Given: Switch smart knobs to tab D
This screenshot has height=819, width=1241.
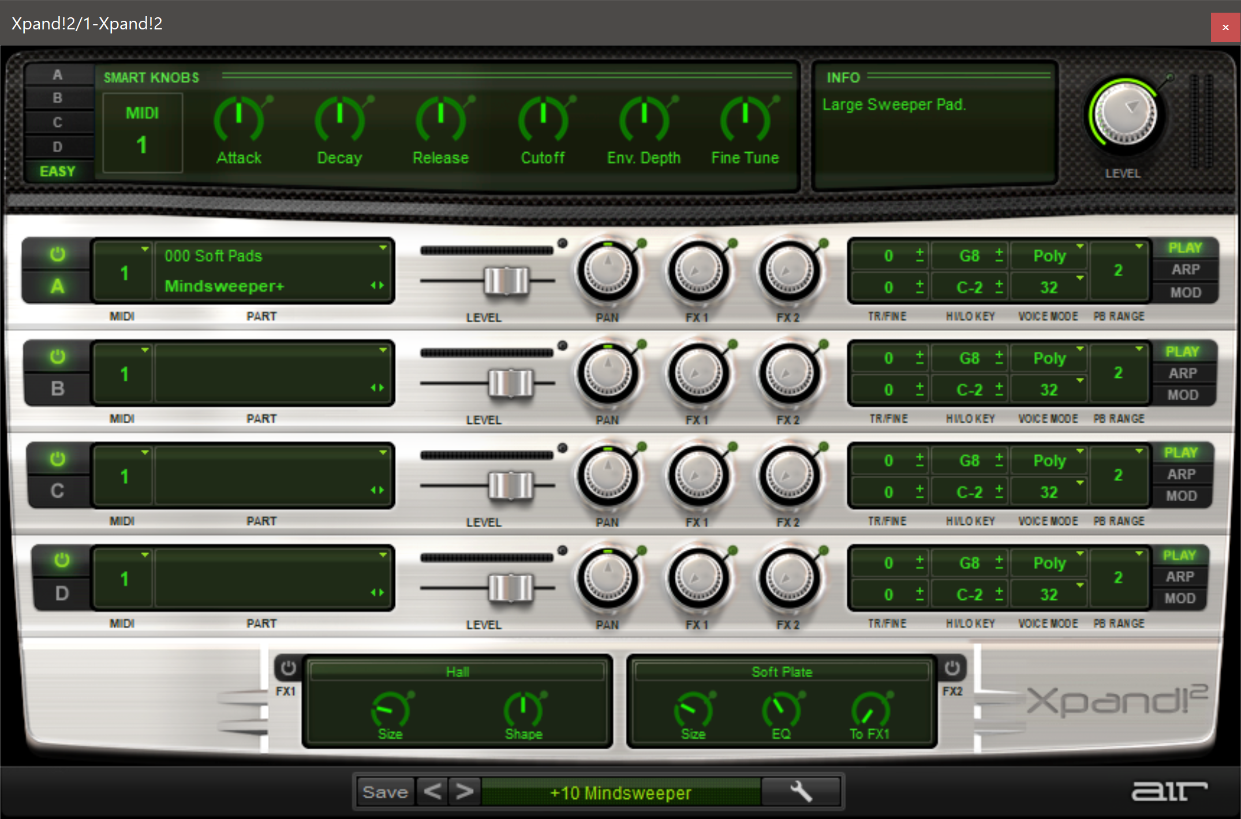Looking at the screenshot, I should click(x=58, y=146).
